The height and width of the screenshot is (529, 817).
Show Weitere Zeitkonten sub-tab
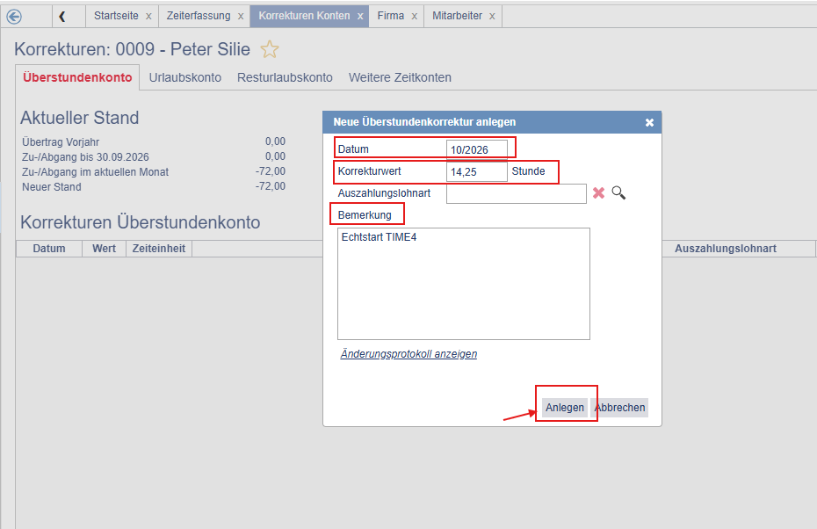coord(400,77)
